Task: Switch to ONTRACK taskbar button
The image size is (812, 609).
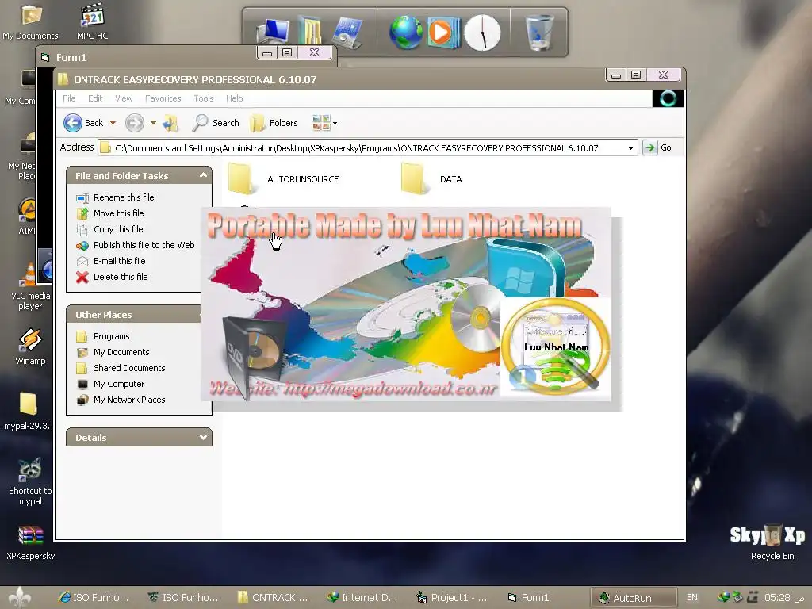Action: tap(273, 598)
